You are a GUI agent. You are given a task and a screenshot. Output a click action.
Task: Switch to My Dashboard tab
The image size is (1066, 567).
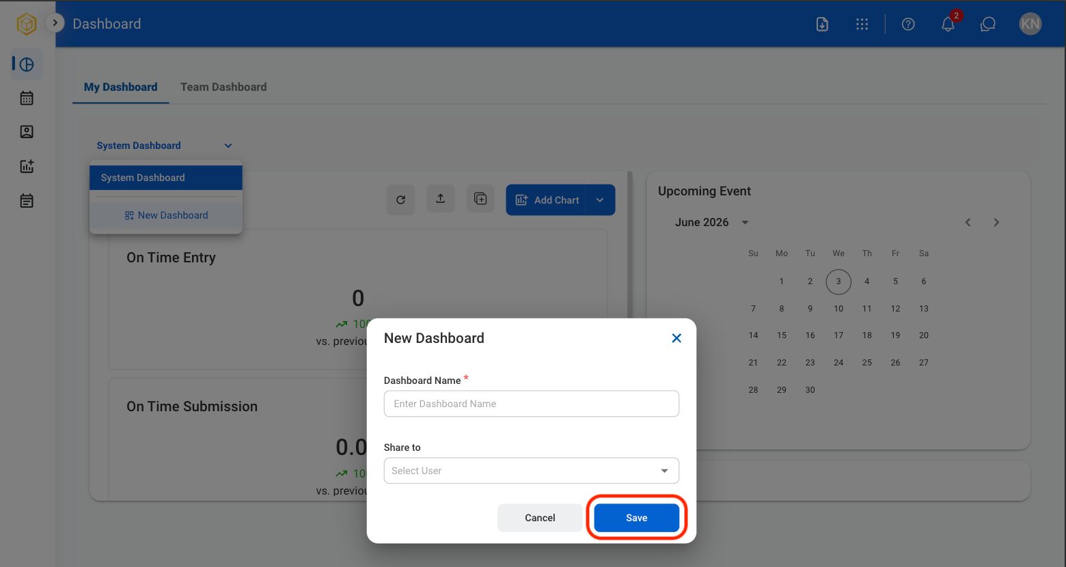point(121,87)
